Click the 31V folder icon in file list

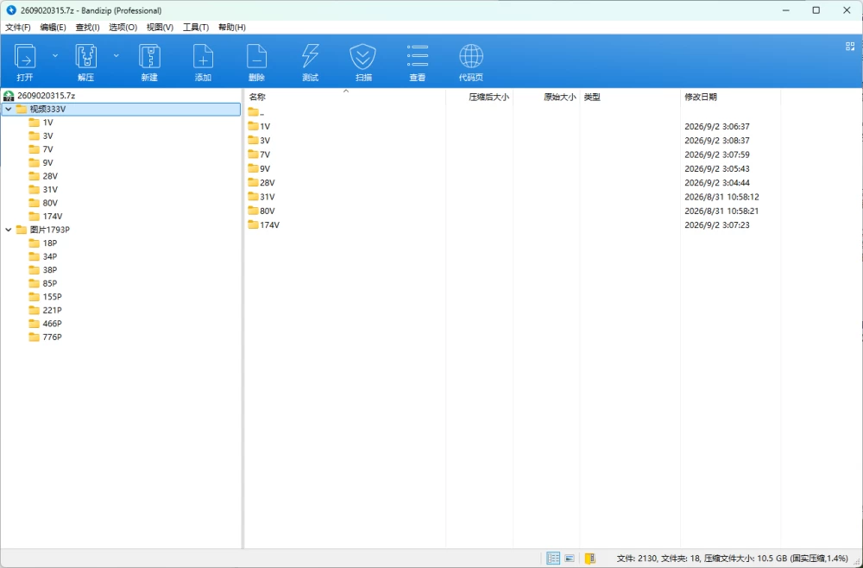point(253,197)
